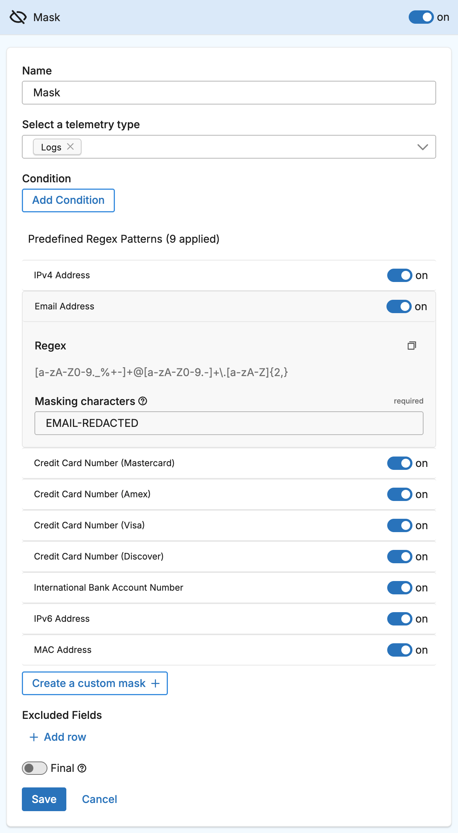Click the Masking characters help icon
This screenshot has width=458, height=833.
[143, 401]
